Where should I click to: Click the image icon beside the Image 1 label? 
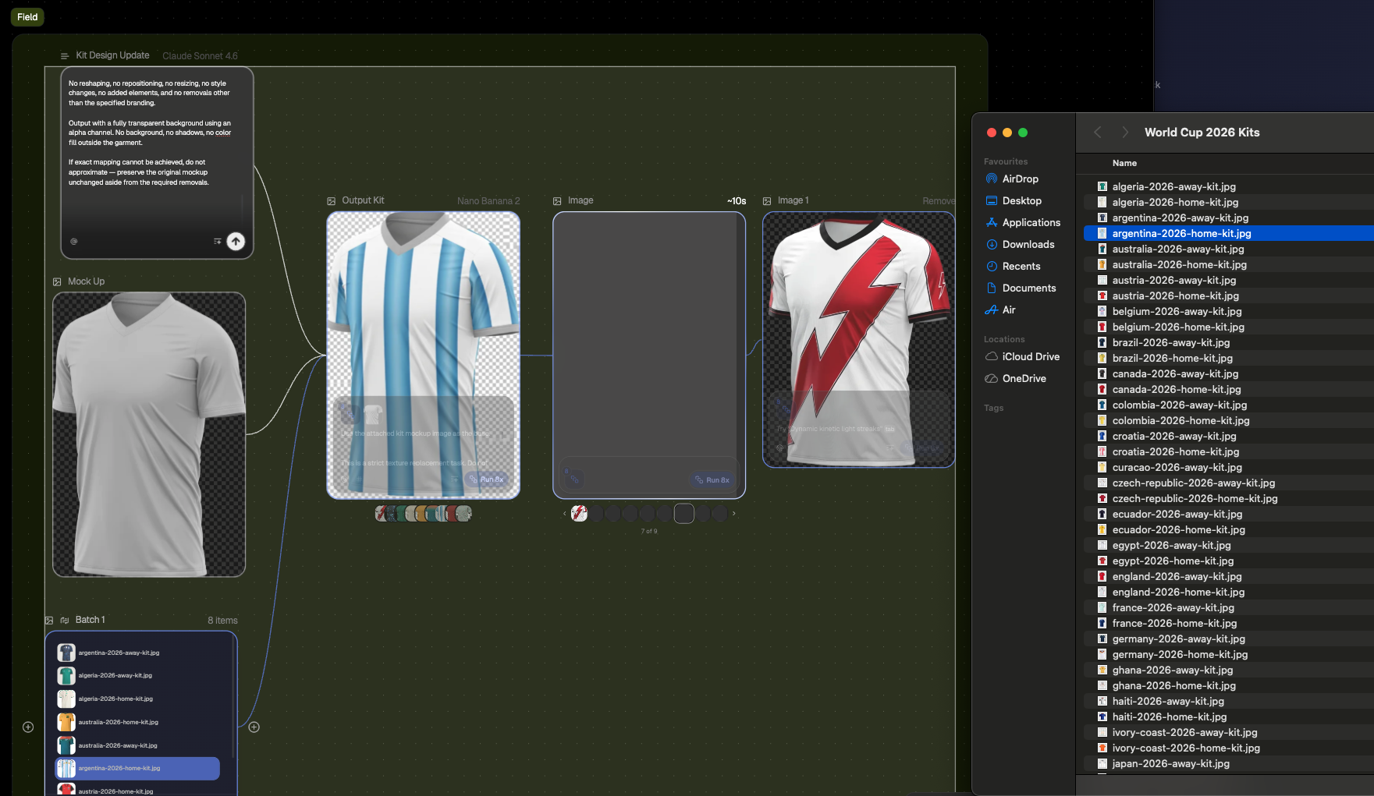(x=767, y=201)
